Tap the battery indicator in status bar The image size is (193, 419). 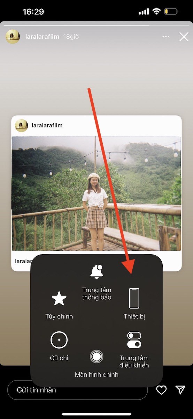click(x=171, y=12)
